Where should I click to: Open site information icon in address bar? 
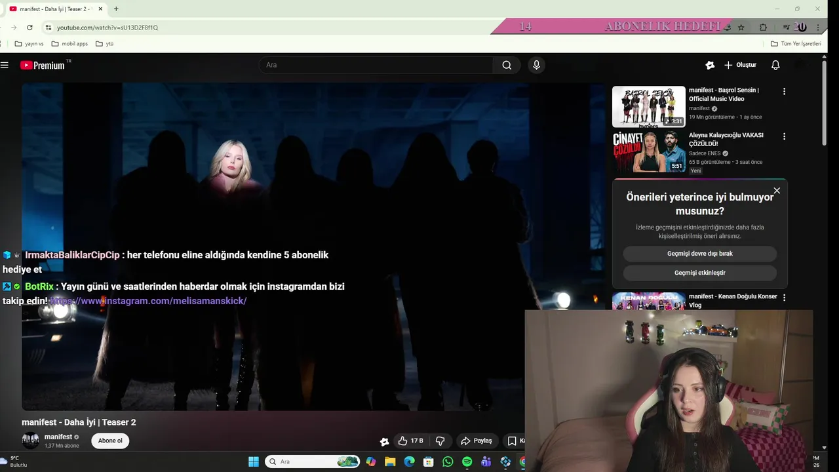click(x=48, y=28)
